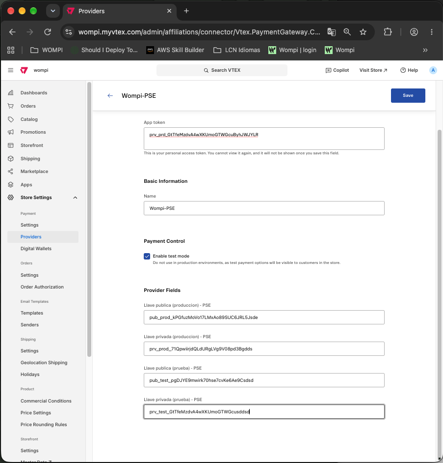This screenshot has width=443, height=463.
Task: Open the Help menu in the header
Action: click(x=409, y=70)
